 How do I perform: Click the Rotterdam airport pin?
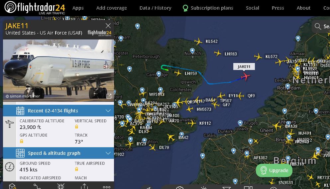pyautogui.click(x=288, y=86)
